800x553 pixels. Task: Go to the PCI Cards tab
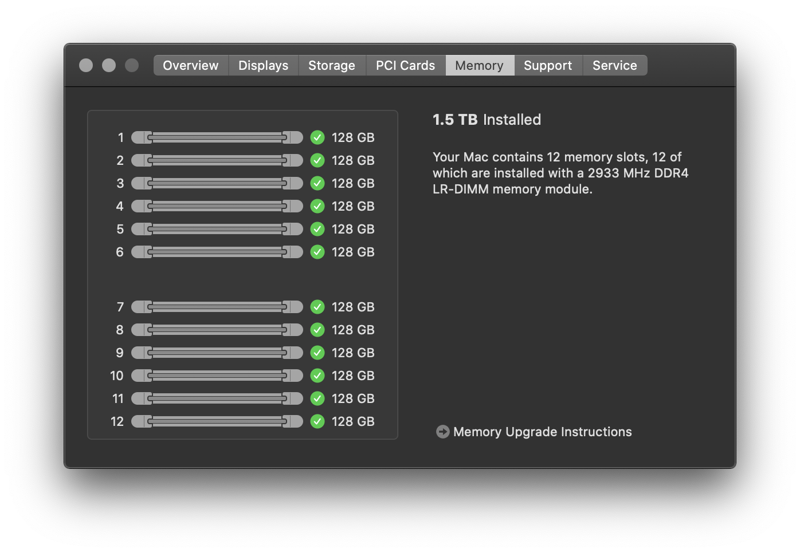point(405,65)
